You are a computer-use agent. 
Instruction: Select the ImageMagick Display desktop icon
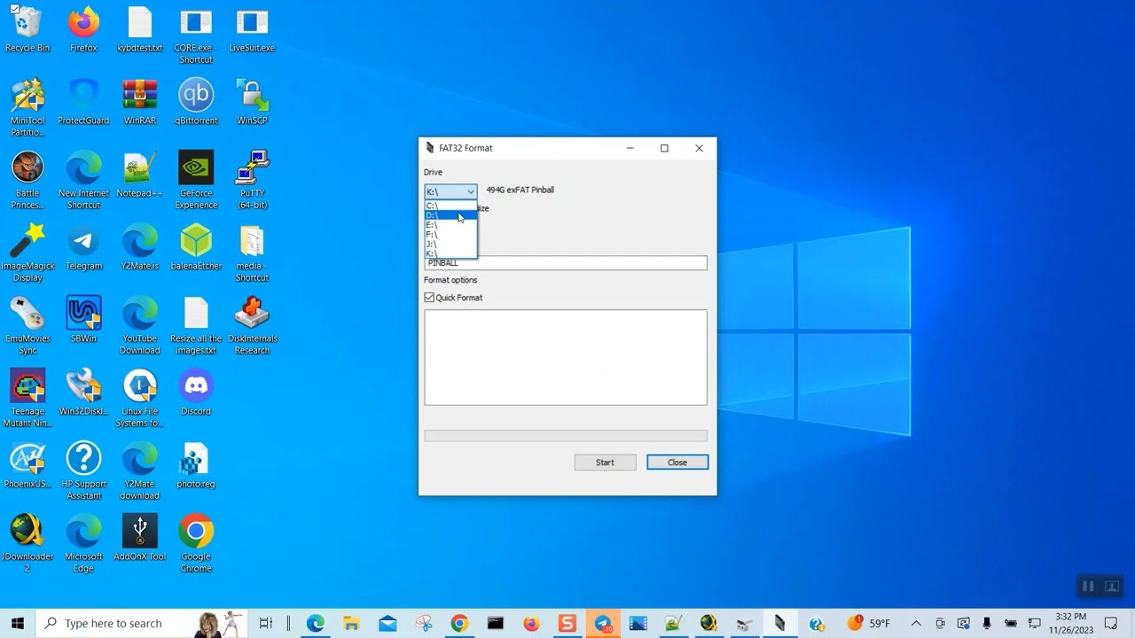[x=27, y=253]
